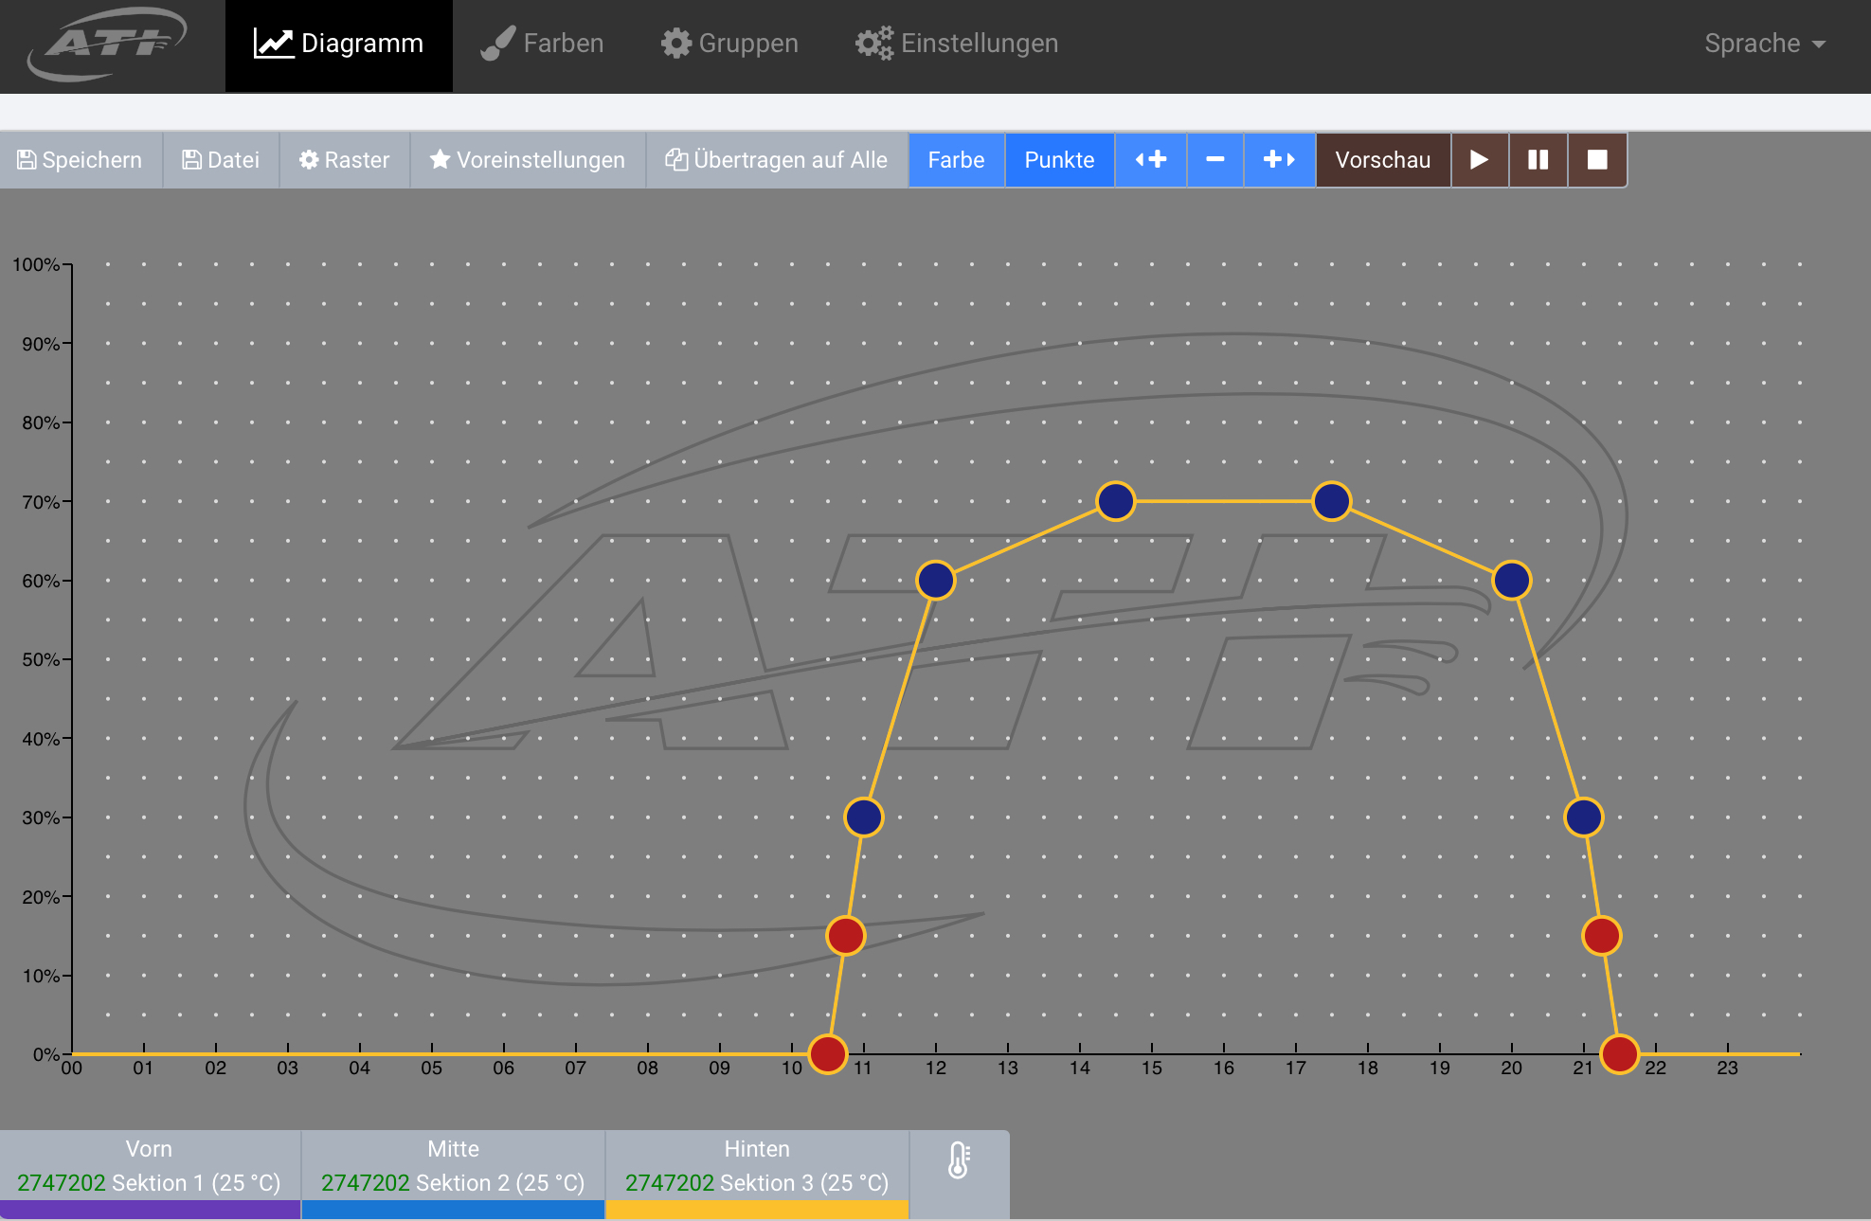
Task: Expand the Sprache language dropdown
Action: point(1764,44)
